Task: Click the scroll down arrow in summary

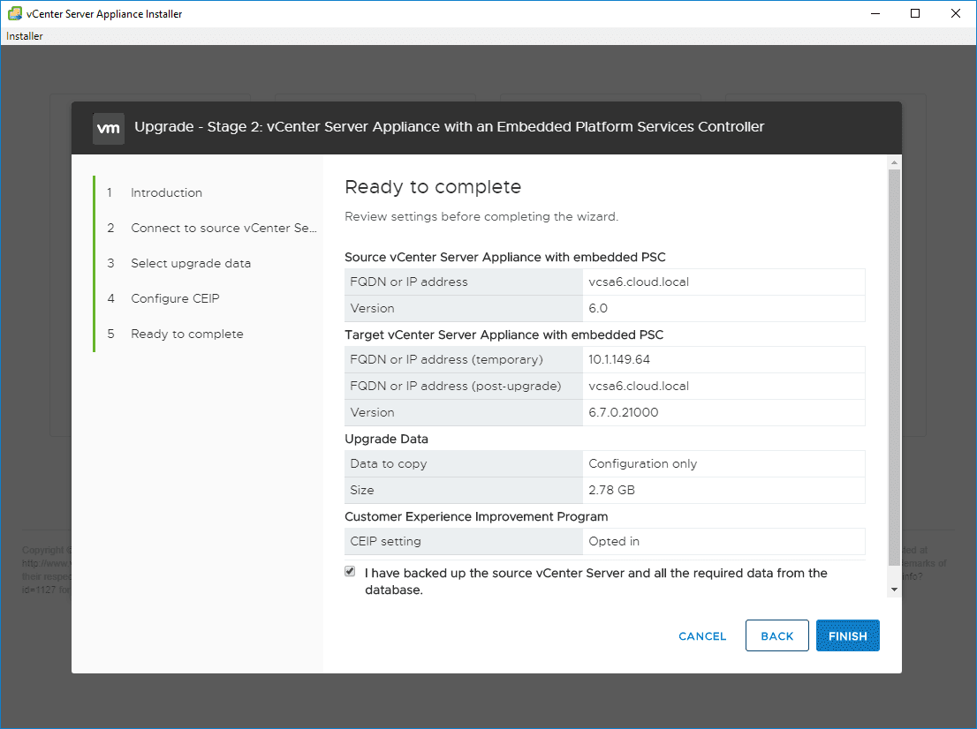Action: [894, 589]
